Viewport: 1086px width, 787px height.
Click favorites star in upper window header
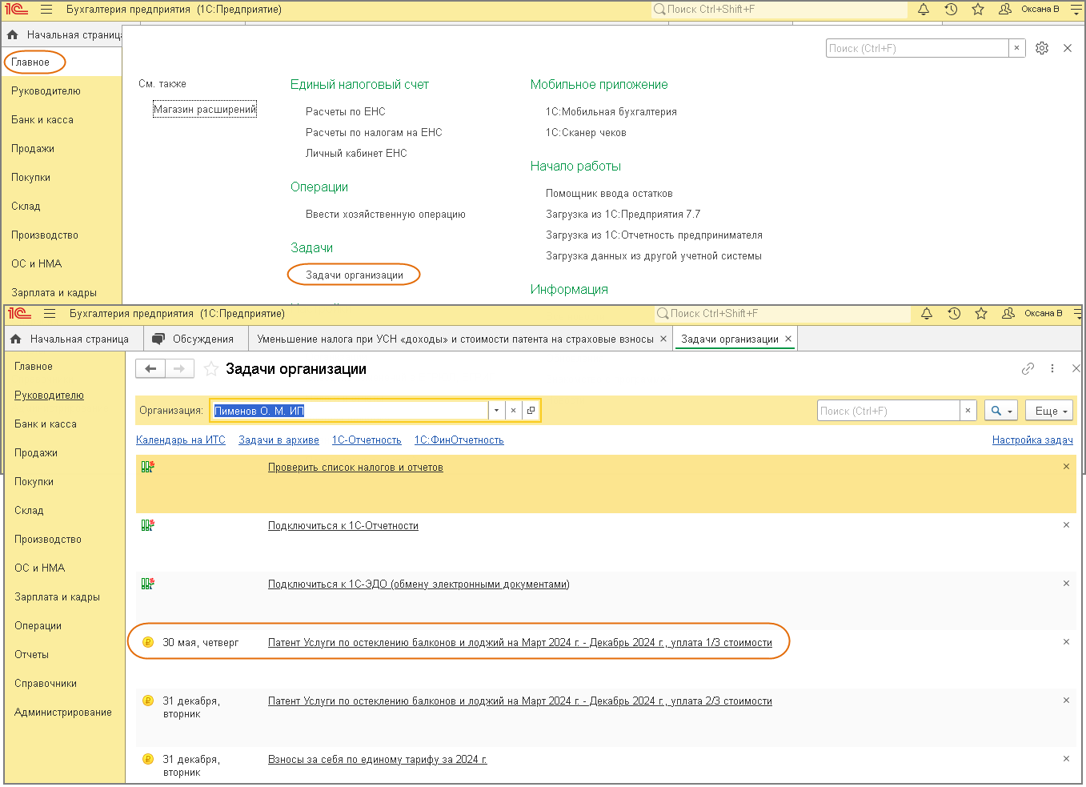978,10
